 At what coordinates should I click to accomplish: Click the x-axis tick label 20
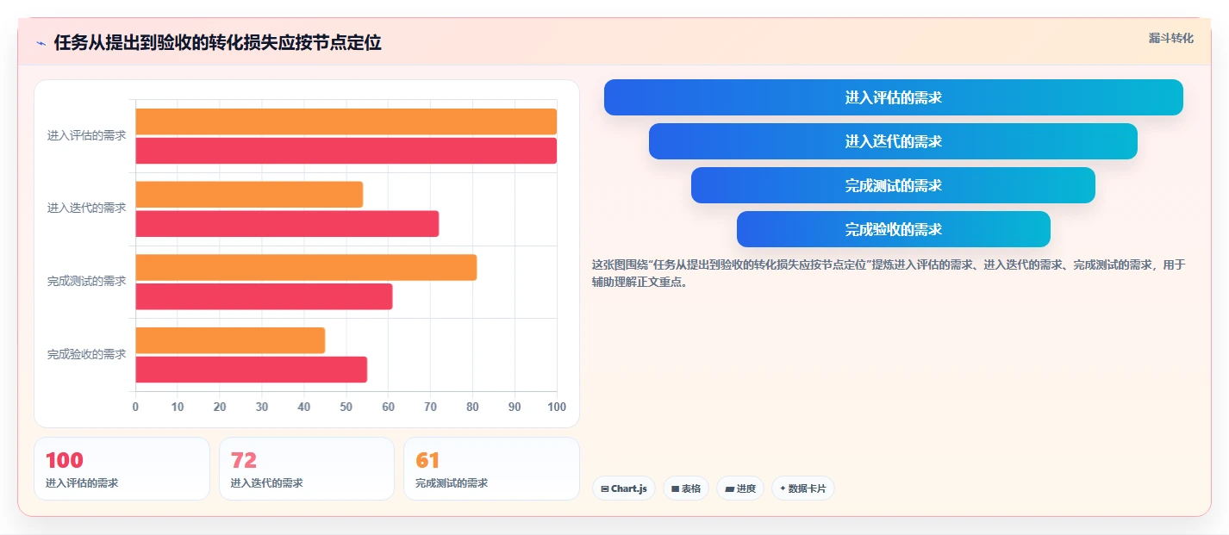point(220,407)
